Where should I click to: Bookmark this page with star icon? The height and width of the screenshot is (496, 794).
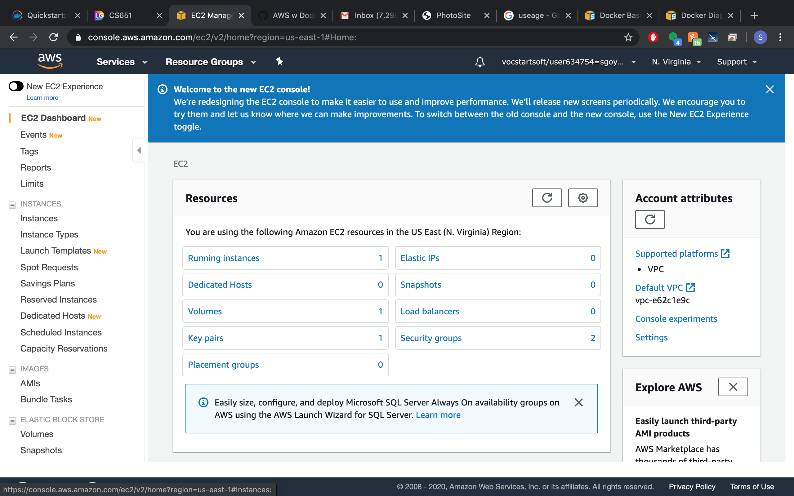point(628,37)
